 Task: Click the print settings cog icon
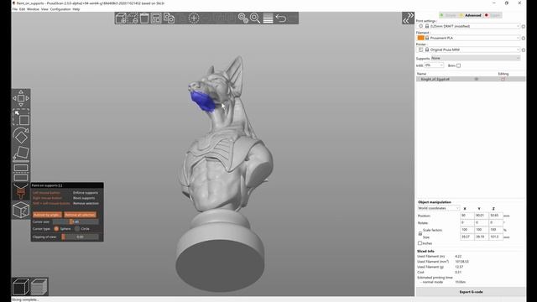tap(524, 26)
